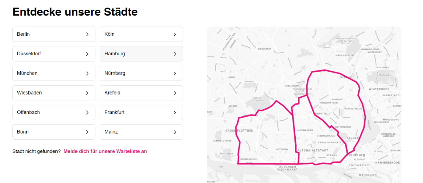This screenshot has height=183, width=423.
Task: Click the chevron next to Nürnberg
Action: coord(175,73)
